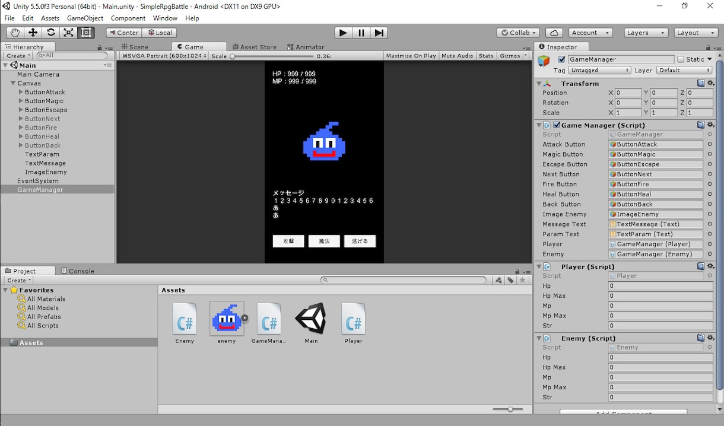Click the Account button
The image size is (724, 426).
tap(590, 33)
